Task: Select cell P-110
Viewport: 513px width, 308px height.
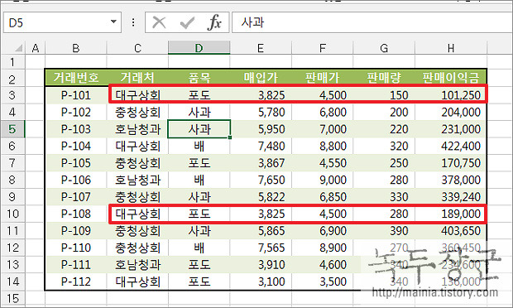Action: click(76, 248)
